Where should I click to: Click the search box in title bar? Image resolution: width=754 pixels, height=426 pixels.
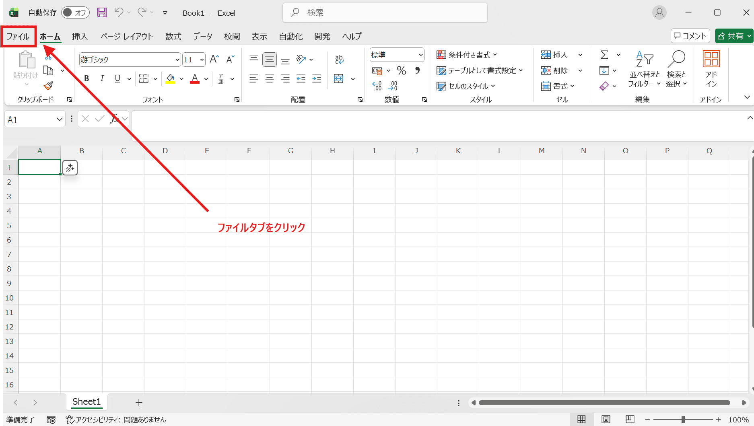(385, 12)
